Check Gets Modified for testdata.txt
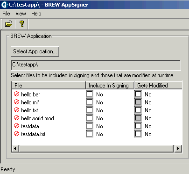 click(138, 134)
